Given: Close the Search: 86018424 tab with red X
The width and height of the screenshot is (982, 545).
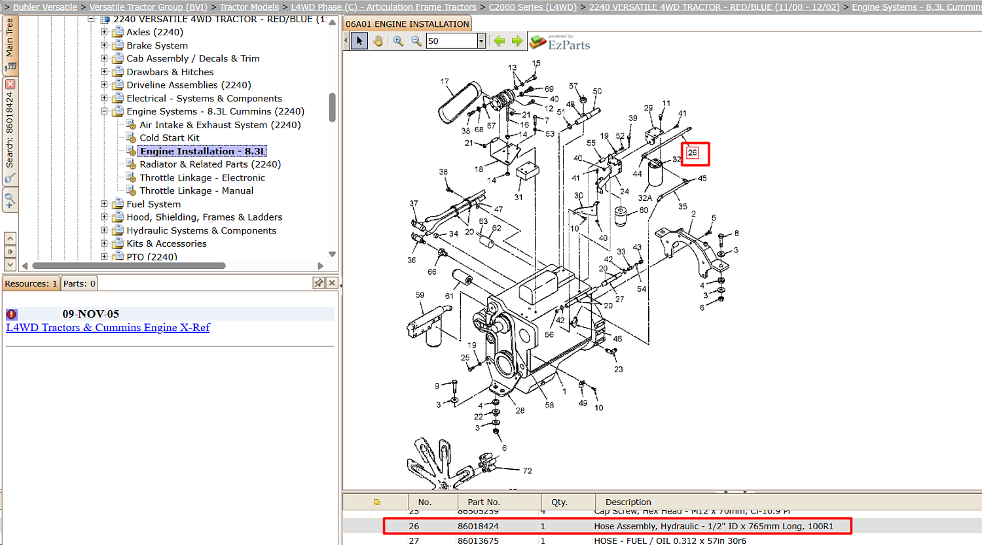Looking at the screenshot, I should 10,84.
